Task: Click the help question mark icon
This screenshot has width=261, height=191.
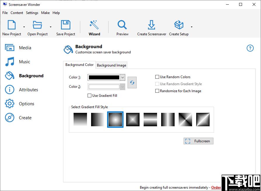Action: coord(250,48)
